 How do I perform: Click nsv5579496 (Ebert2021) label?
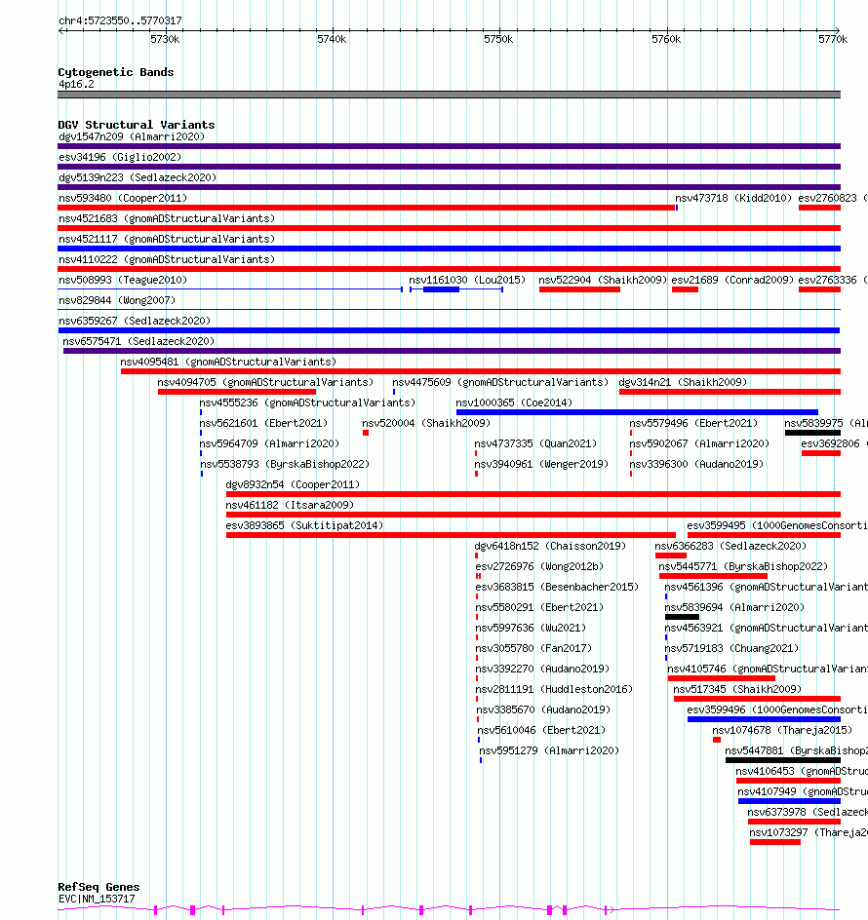[693, 424]
